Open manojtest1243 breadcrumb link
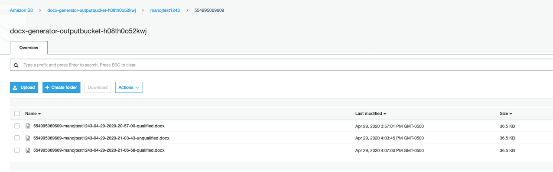 tap(165, 10)
